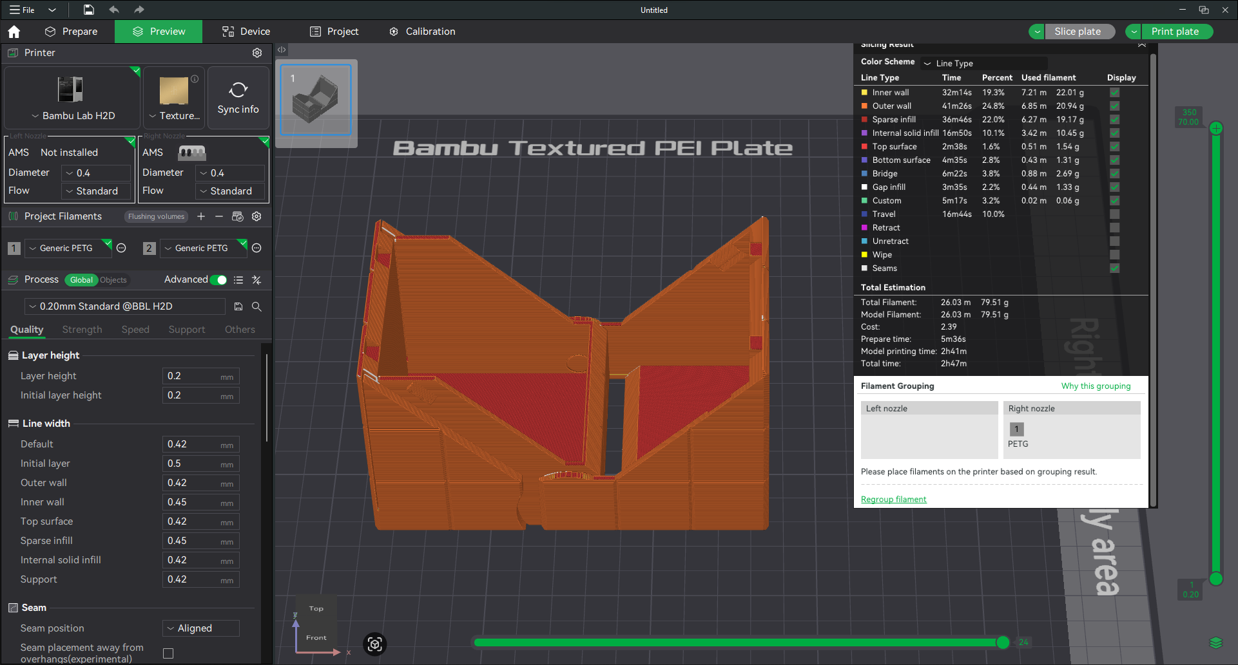The width and height of the screenshot is (1238, 665).
Task: Reset camera view with the cube icon
Action: (x=375, y=644)
